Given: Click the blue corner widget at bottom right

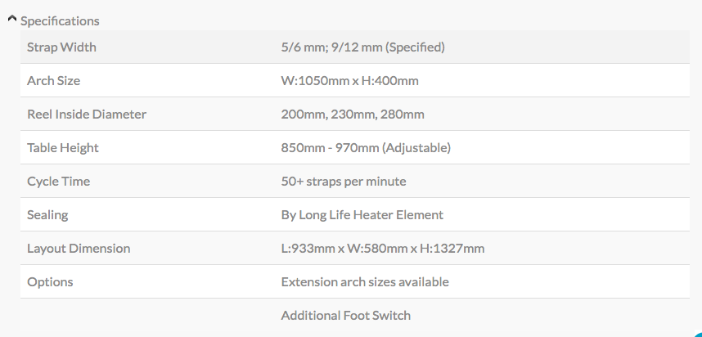Looking at the screenshot, I should tap(698, 334).
